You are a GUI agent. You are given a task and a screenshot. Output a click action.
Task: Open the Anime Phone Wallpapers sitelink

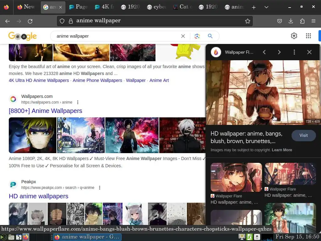tap(97, 80)
